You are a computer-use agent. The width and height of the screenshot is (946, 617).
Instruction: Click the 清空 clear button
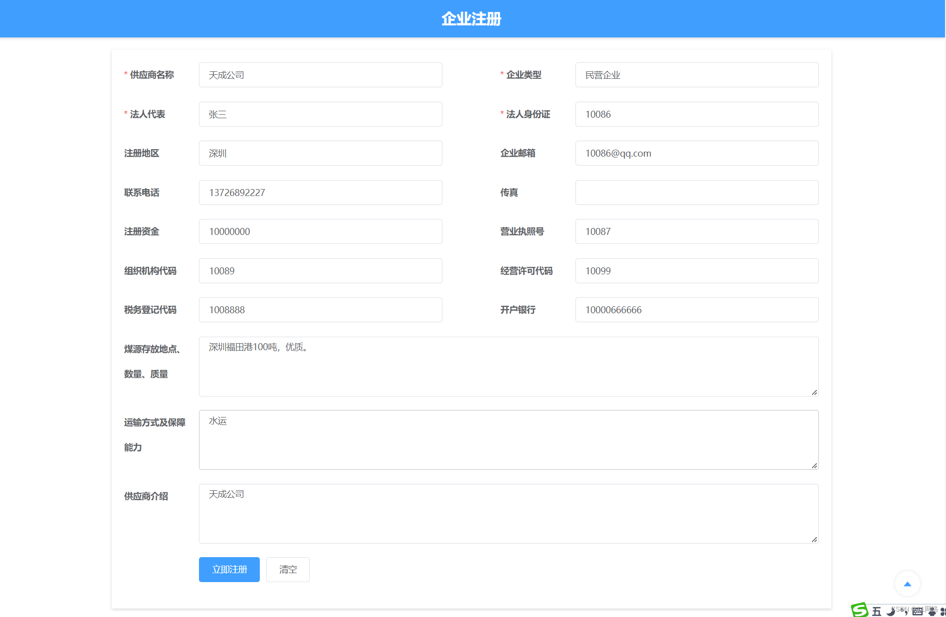288,570
